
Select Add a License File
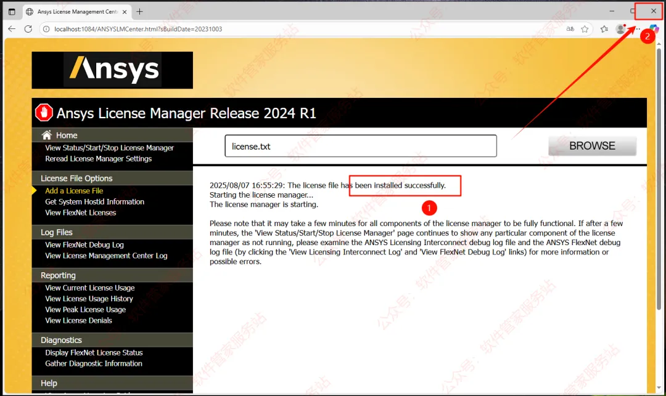[x=74, y=191]
